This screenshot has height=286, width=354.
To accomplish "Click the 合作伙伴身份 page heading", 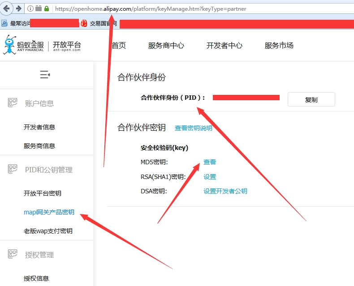I will point(142,77).
